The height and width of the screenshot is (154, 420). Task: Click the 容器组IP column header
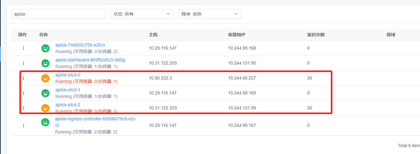coord(237,35)
